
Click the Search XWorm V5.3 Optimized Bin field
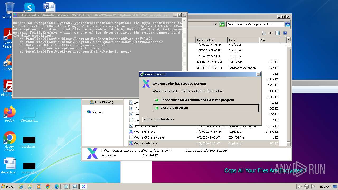[x=255, y=24]
